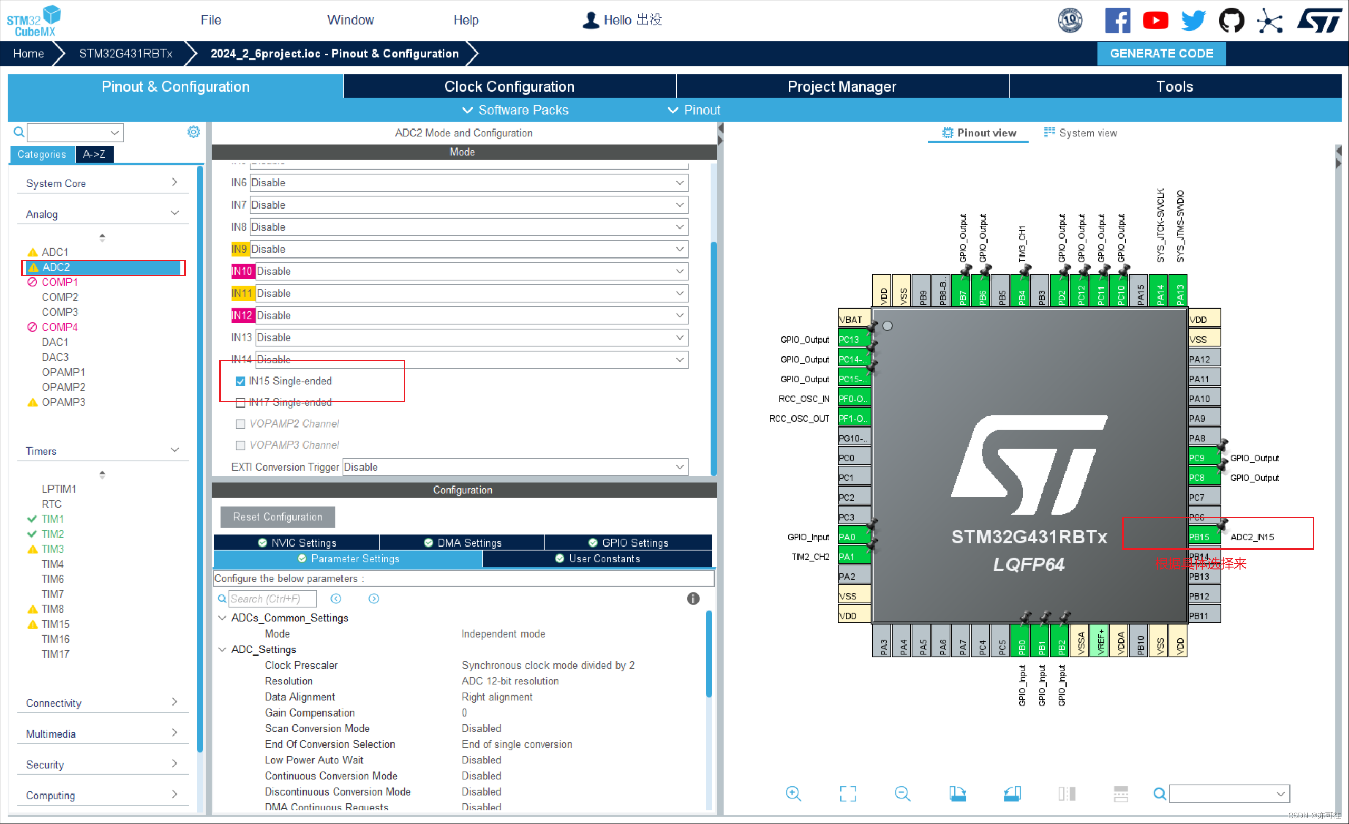Click the PA0 pin on the chip
Screen dimensions: 1349x824
coord(854,537)
